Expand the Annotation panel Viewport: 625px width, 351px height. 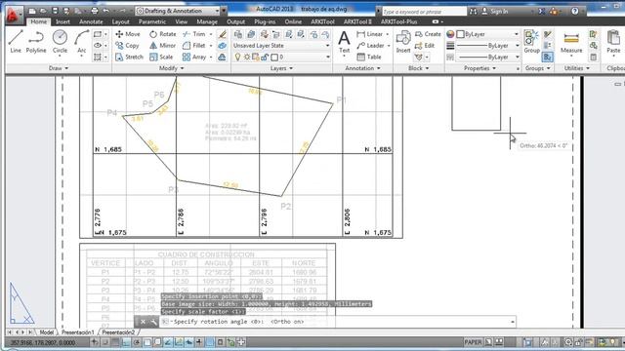(x=362, y=68)
